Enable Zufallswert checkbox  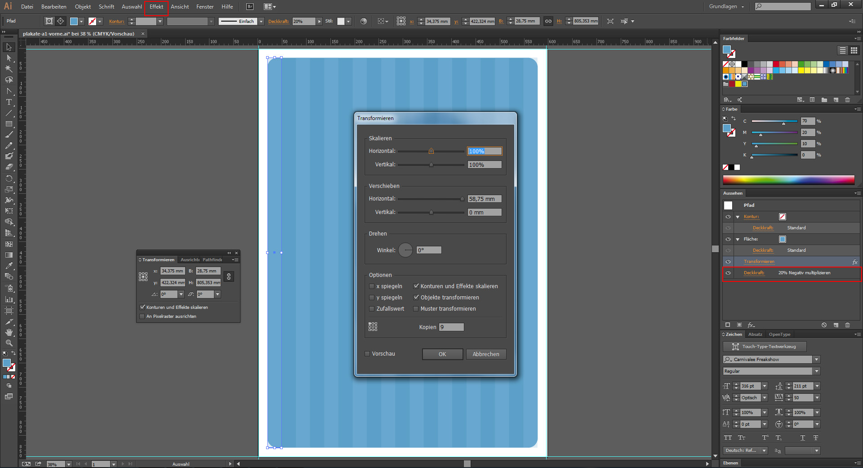(372, 309)
